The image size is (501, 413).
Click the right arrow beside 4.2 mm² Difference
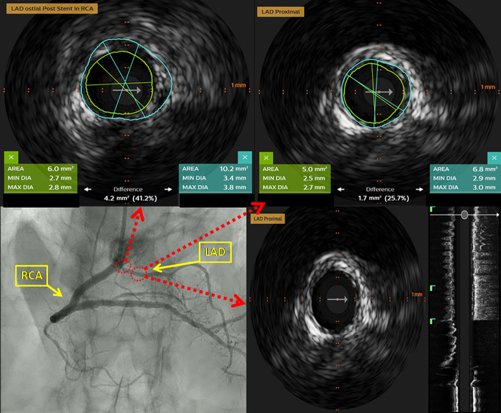tap(168, 189)
